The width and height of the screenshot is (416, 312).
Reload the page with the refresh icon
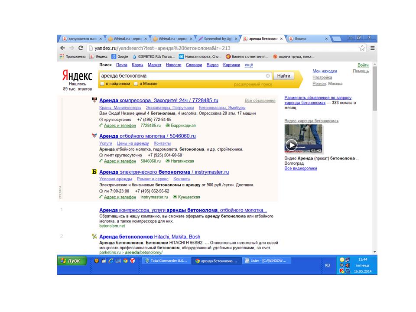(81, 48)
